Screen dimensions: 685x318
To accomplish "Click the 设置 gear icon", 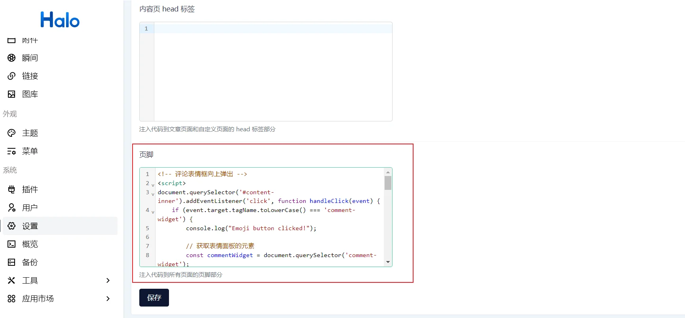I will coord(11,226).
